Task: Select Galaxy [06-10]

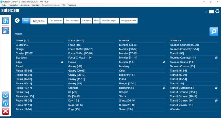Action: tap(76, 75)
